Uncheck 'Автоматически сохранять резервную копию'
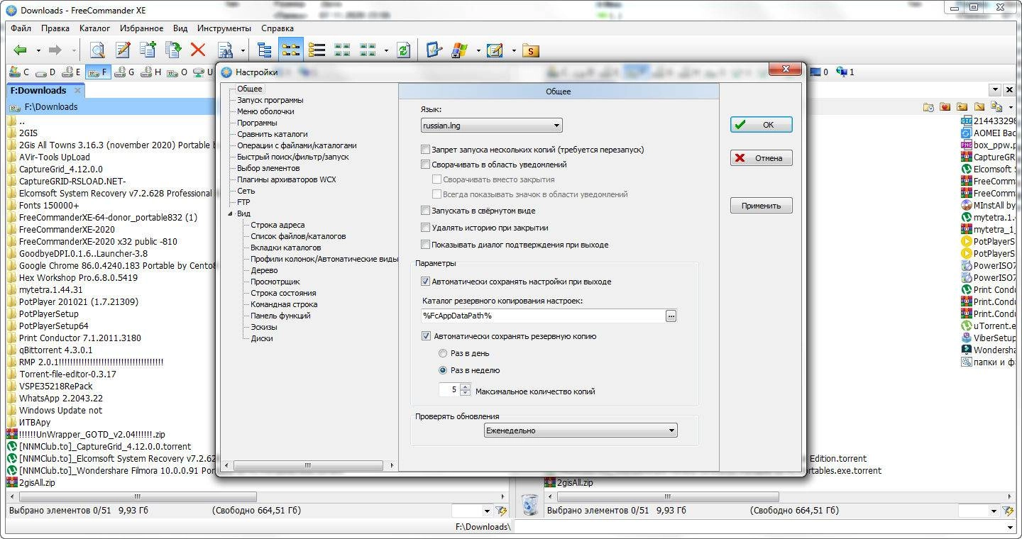 pos(426,336)
